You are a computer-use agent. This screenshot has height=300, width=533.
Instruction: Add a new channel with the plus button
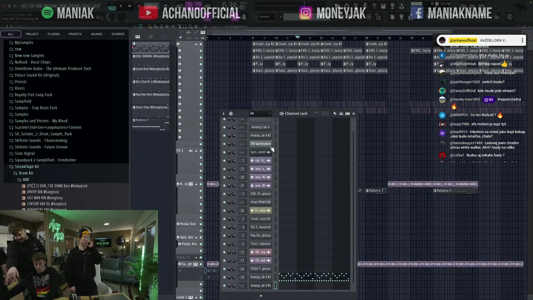click(x=261, y=296)
